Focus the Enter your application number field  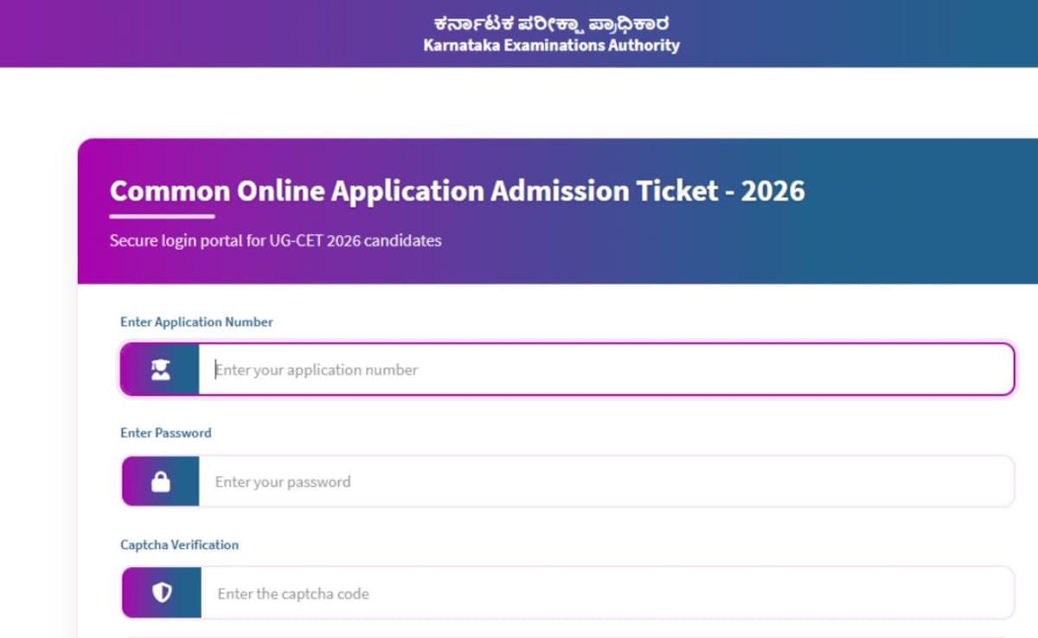tap(519, 368)
